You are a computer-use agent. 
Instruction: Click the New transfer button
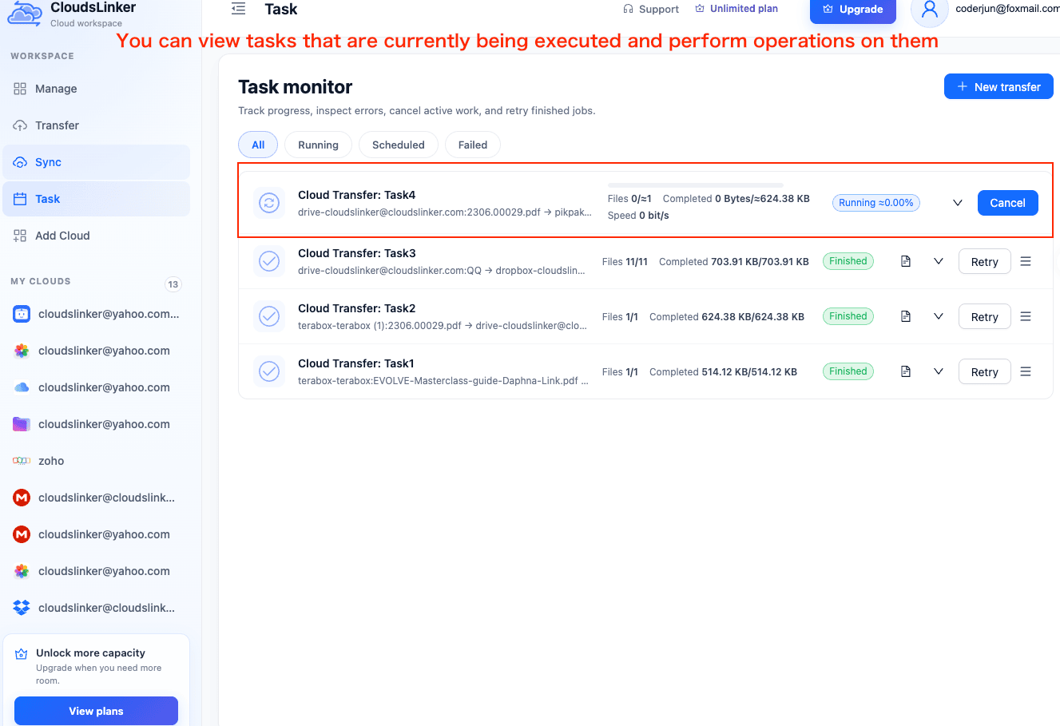(x=998, y=86)
